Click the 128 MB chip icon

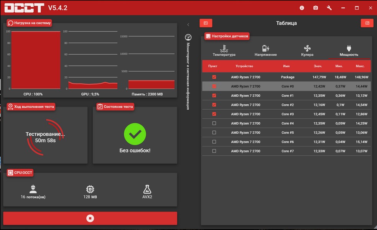click(x=90, y=189)
